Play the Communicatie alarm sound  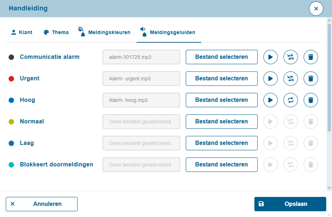(x=270, y=57)
